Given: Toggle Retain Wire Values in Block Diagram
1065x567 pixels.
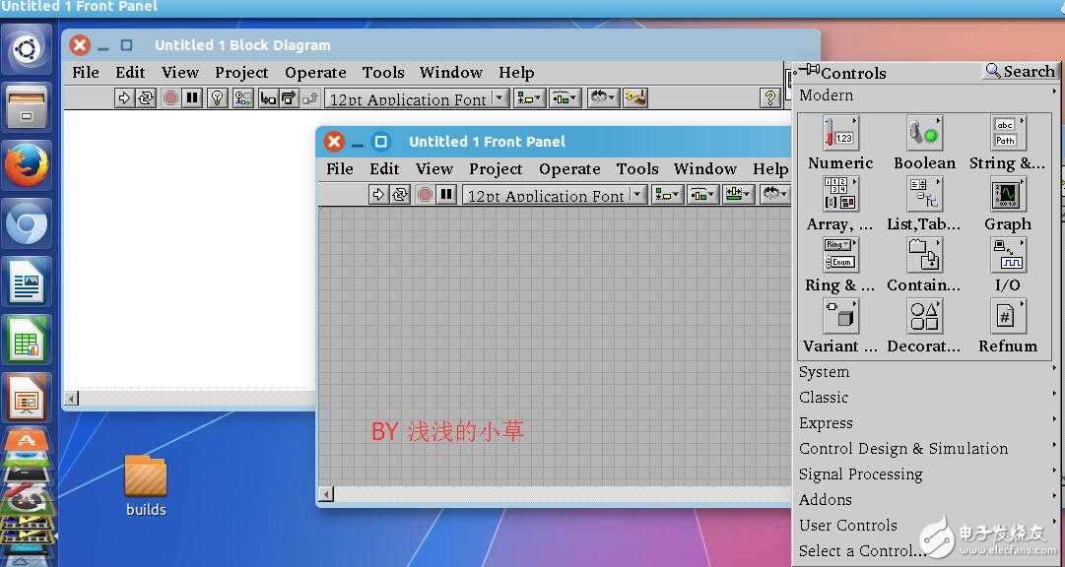Looking at the screenshot, I should click(x=243, y=98).
